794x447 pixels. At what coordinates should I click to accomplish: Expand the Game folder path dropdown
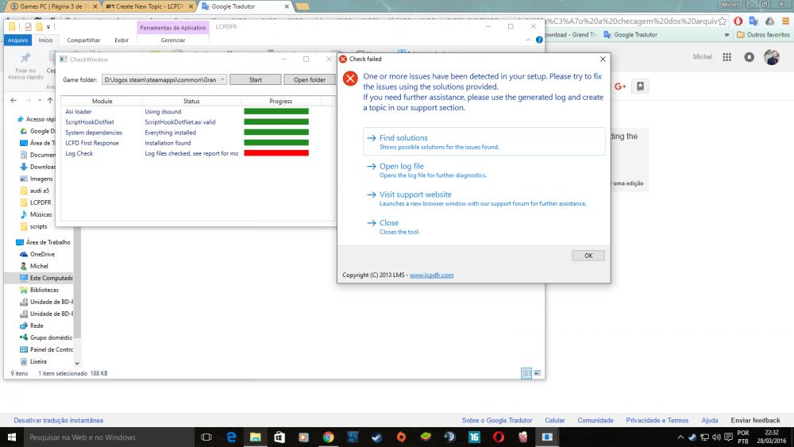(222, 79)
